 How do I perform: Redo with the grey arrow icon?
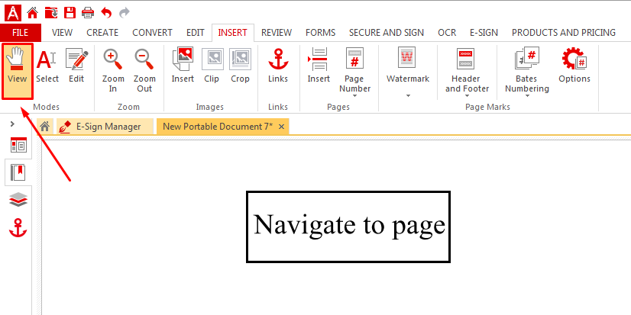[x=125, y=13]
